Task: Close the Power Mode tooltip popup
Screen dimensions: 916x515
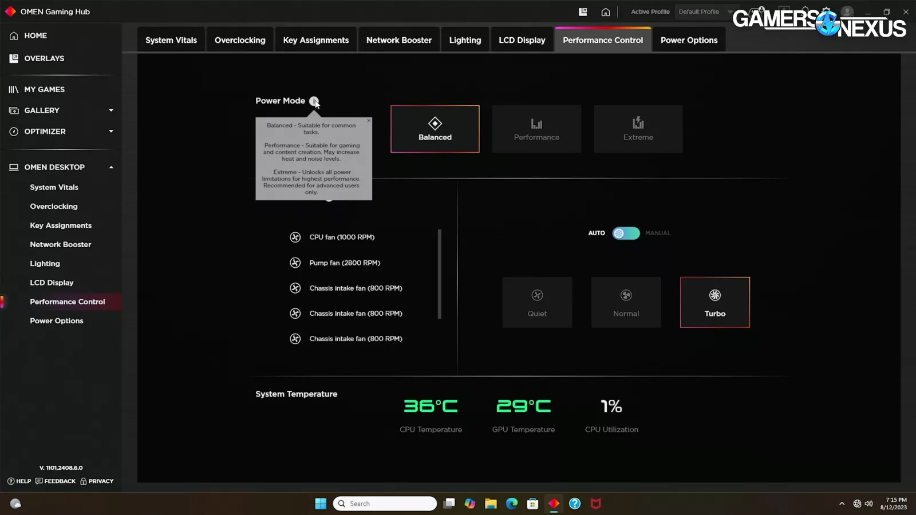Action: [369, 121]
